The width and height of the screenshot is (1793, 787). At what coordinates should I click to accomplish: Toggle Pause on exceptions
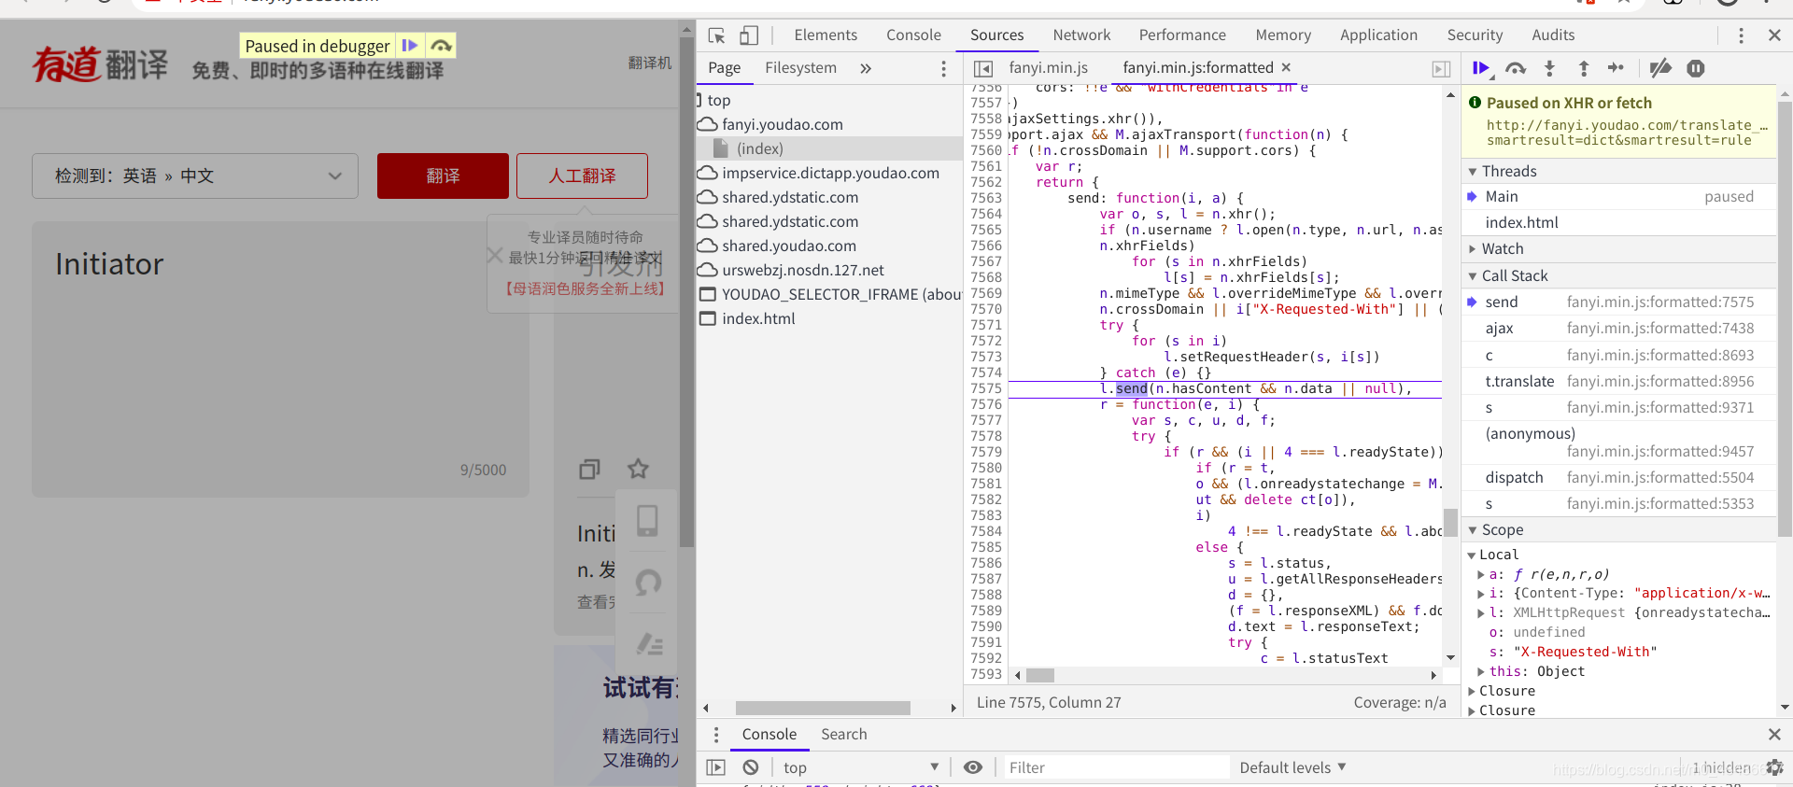(1696, 68)
